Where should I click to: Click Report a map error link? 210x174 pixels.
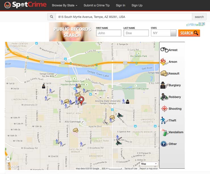[149, 169]
